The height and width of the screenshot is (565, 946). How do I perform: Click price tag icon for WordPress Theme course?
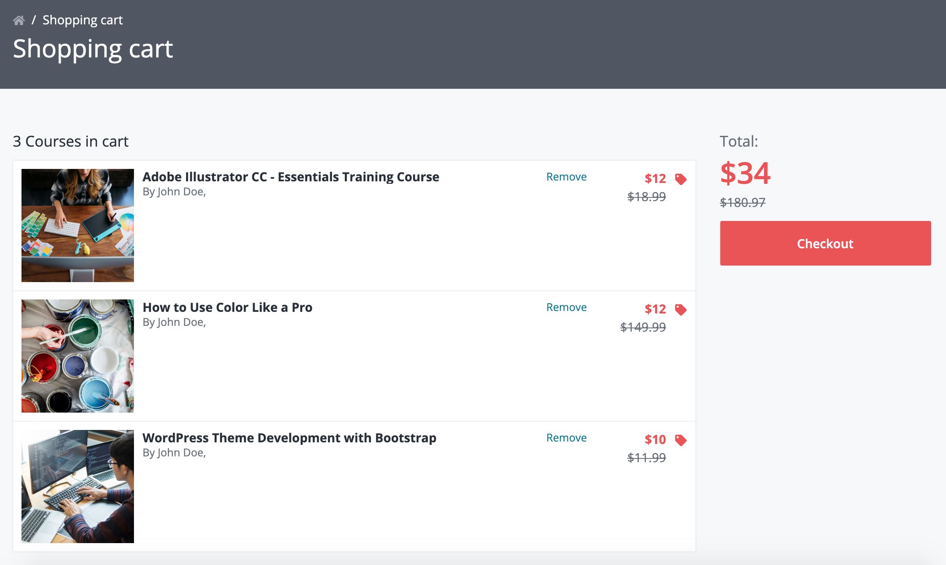point(681,440)
